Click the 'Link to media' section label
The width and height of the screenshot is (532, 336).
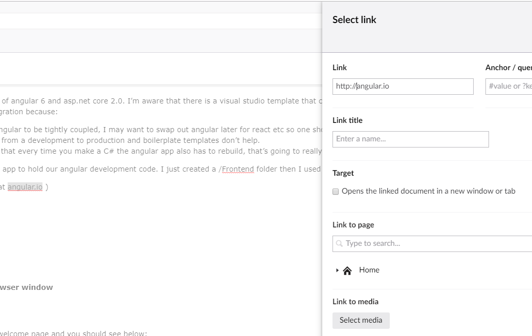pyautogui.click(x=355, y=302)
